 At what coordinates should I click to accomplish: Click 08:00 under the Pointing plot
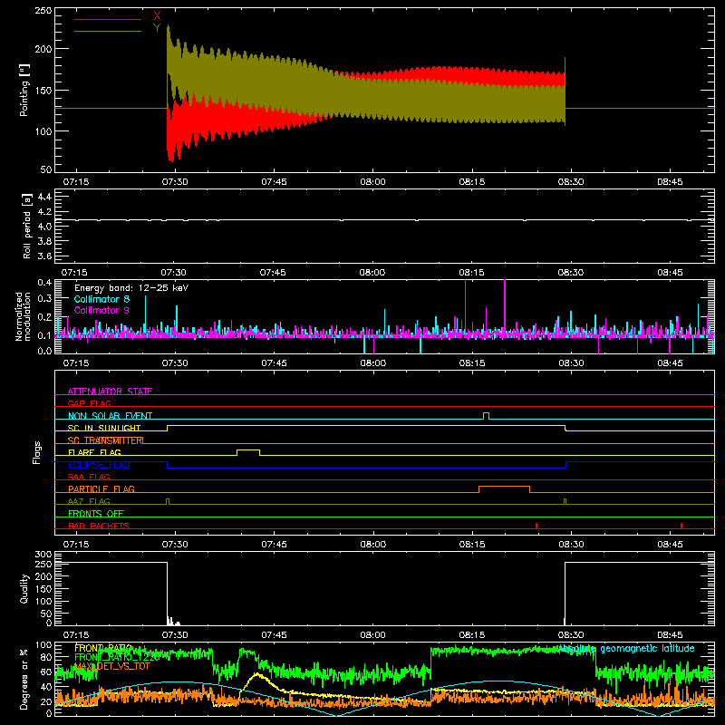click(372, 182)
